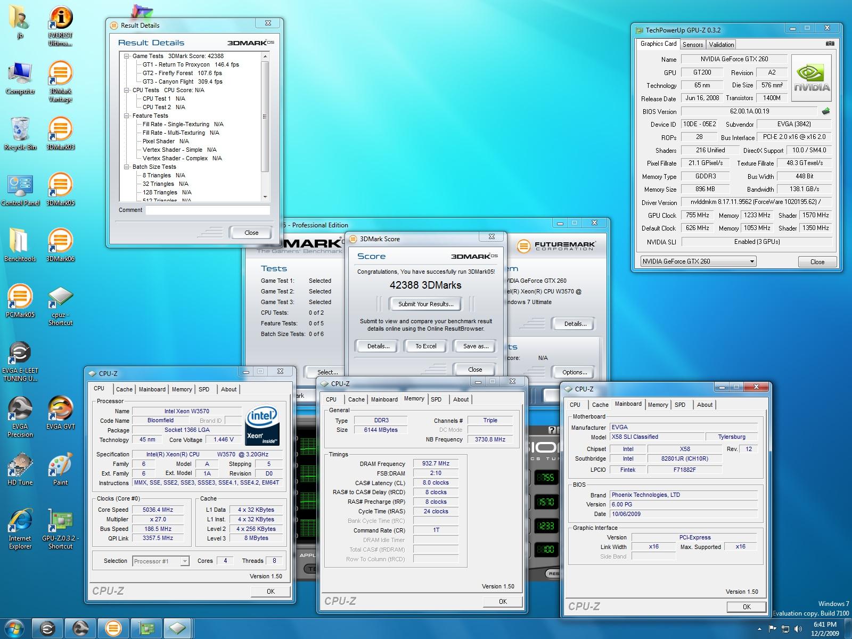The image size is (852, 639).
Task: Open the Windows Start orb
Action: coord(14,628)
